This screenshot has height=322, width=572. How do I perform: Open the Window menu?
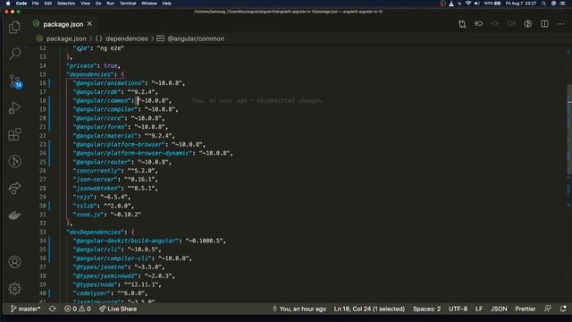149,4
